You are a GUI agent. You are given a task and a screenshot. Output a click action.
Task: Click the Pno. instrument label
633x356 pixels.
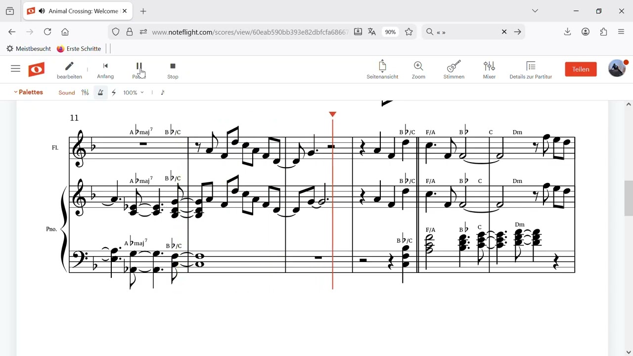click(x=51, y=229)
